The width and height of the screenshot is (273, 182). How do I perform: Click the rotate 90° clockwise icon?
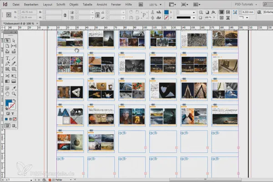pyautogui.click(x=131, y=12)
